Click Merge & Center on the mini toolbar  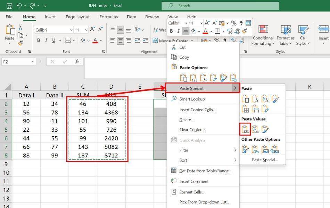(x=248, y=23)
